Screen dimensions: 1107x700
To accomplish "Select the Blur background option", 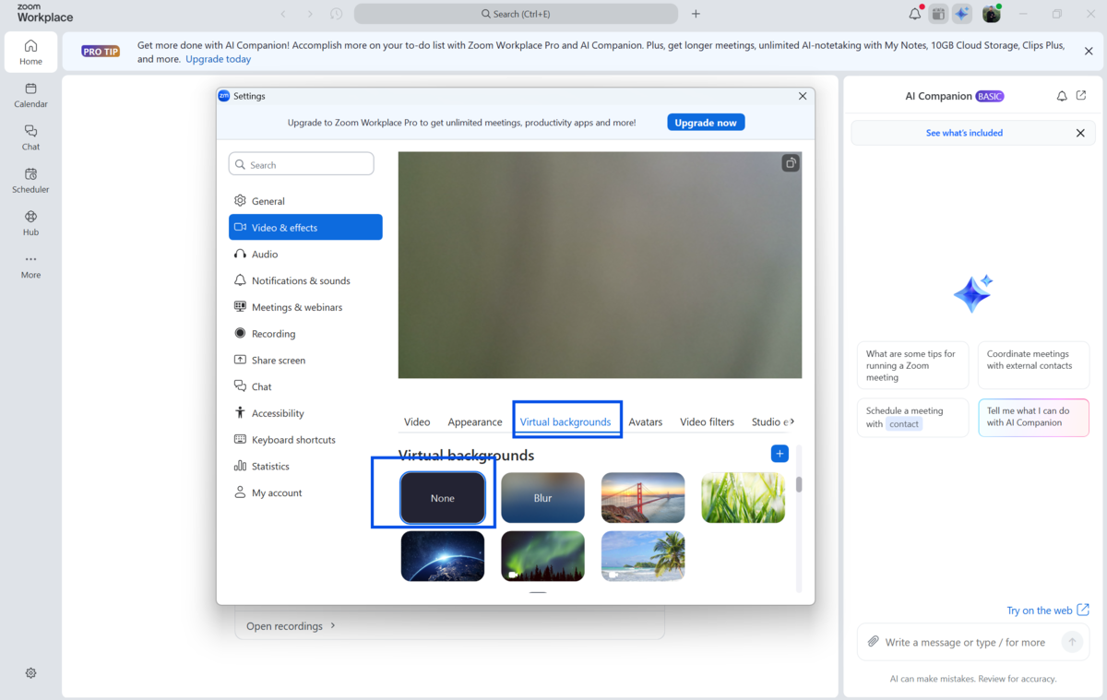I will click(542, 498).
